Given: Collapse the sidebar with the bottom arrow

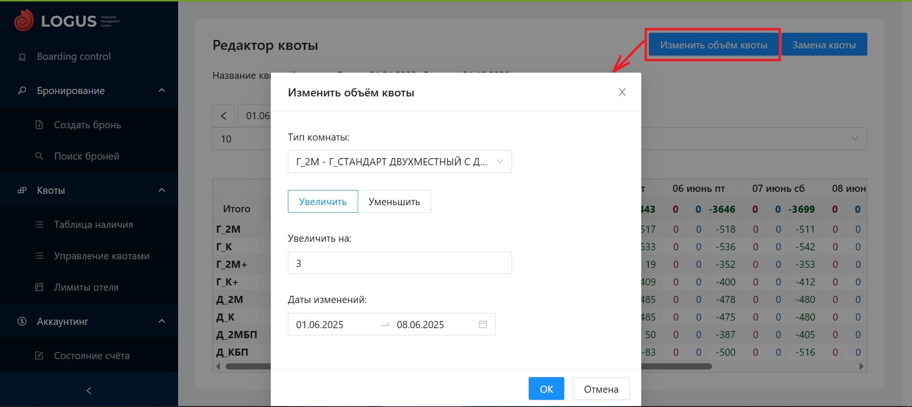Looking at the screenshot, I should click(89, 390).
